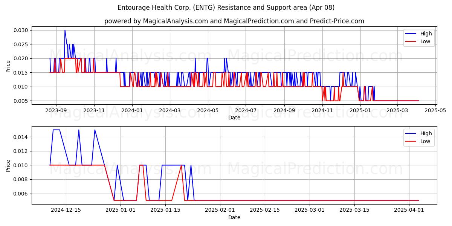Click the top chart 'Price' axis label
452x226 pixels.
[x=8, y=66]
